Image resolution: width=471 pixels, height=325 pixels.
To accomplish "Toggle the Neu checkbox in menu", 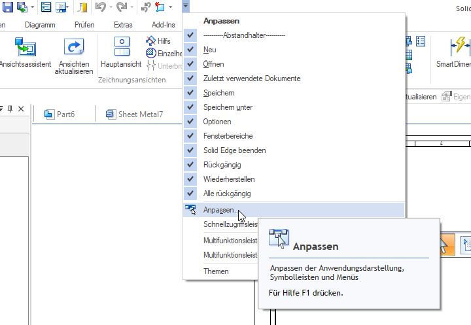I will point(190,50).
